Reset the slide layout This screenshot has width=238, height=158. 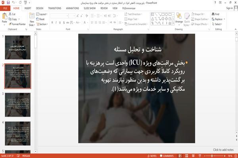tap(40, 19)
